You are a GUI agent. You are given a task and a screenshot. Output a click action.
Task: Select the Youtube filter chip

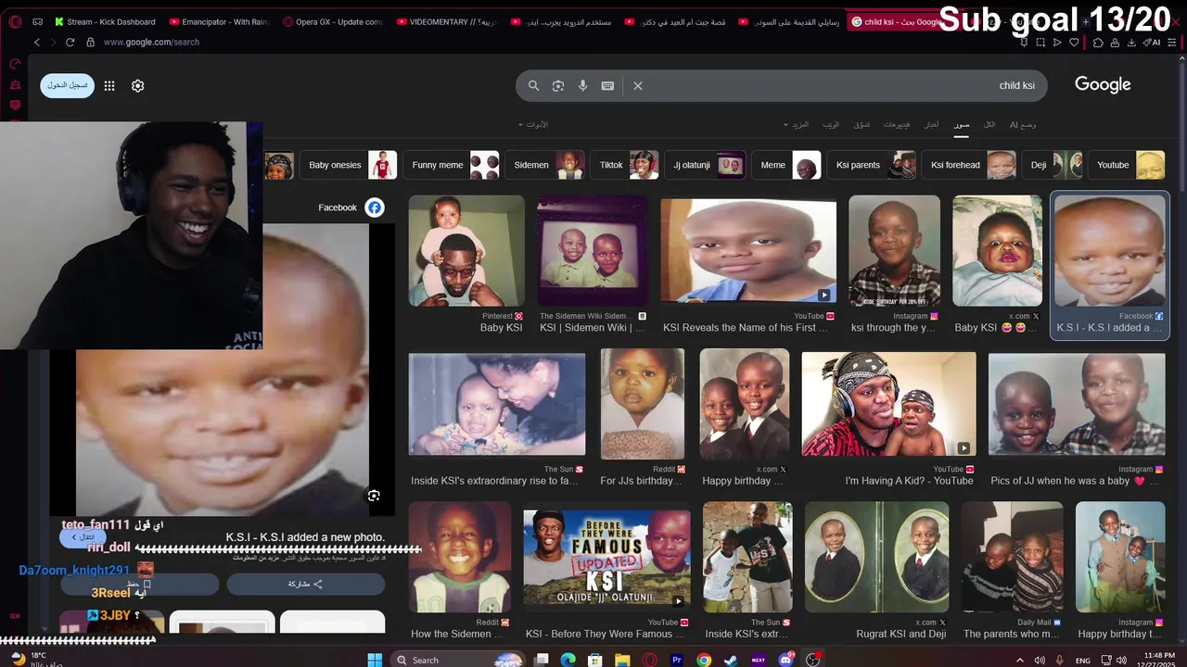tap(1126, 165)
